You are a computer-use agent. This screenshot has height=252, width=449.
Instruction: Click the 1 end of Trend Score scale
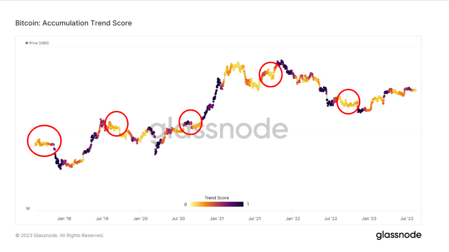(248, 205)
